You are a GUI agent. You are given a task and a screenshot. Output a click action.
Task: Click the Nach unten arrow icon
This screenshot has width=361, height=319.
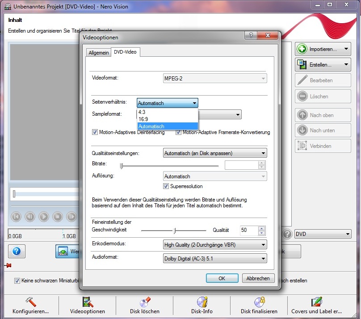click(302, 130)
